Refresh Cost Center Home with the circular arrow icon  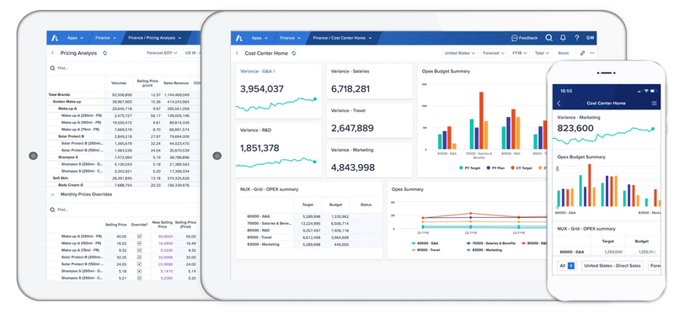tap(294, 53)
